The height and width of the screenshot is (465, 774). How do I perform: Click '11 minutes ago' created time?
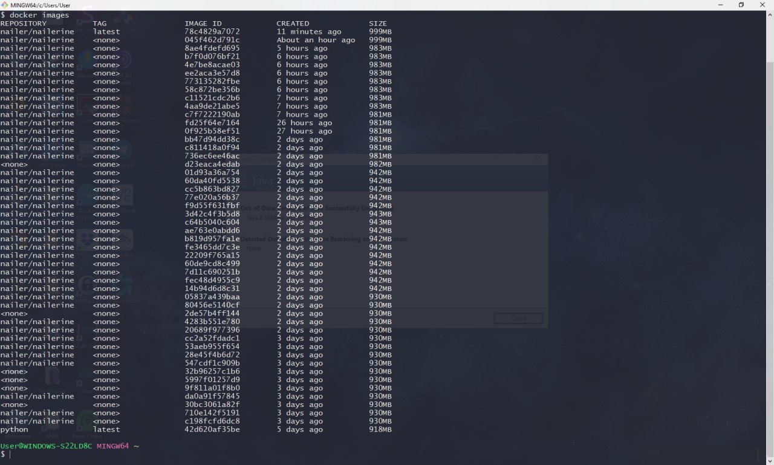309,31
